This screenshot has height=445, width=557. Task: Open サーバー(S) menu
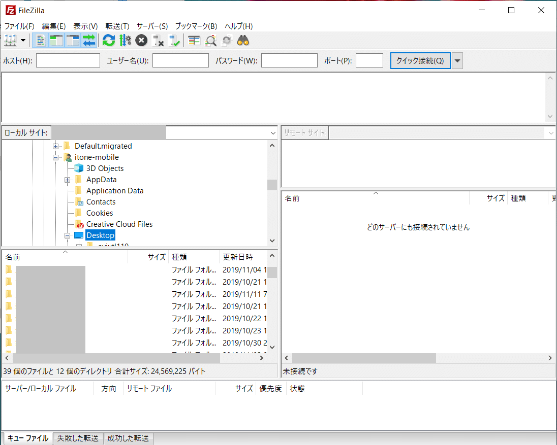point(152,26)
